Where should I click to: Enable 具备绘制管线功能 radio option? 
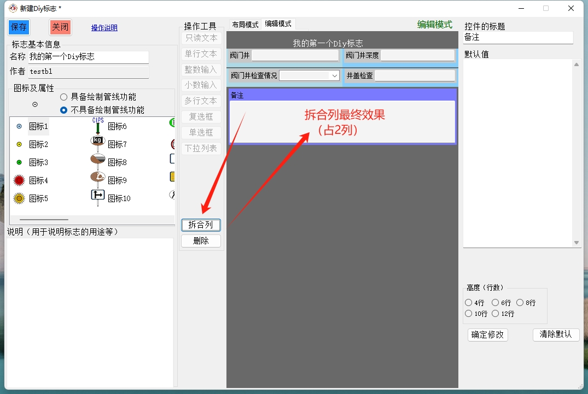click(x=64, y=97)
